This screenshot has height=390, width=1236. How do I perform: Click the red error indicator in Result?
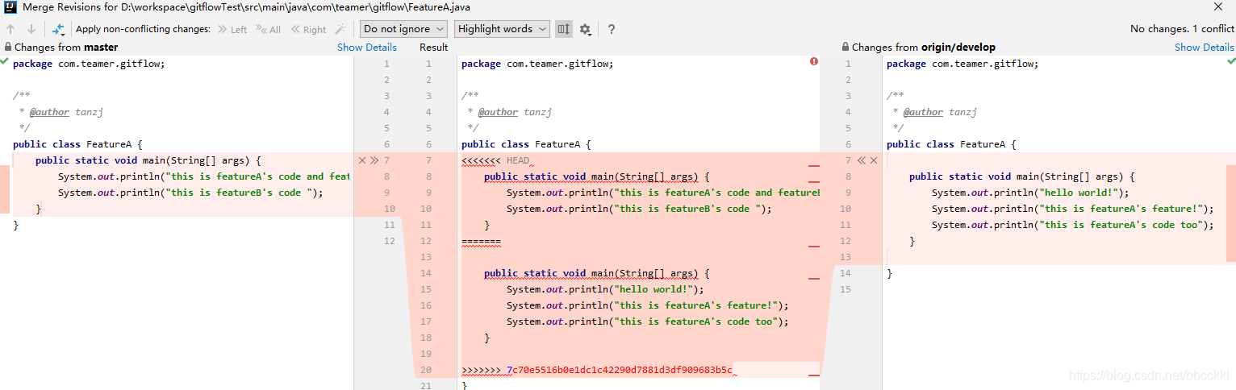click(x=814, y=61)
